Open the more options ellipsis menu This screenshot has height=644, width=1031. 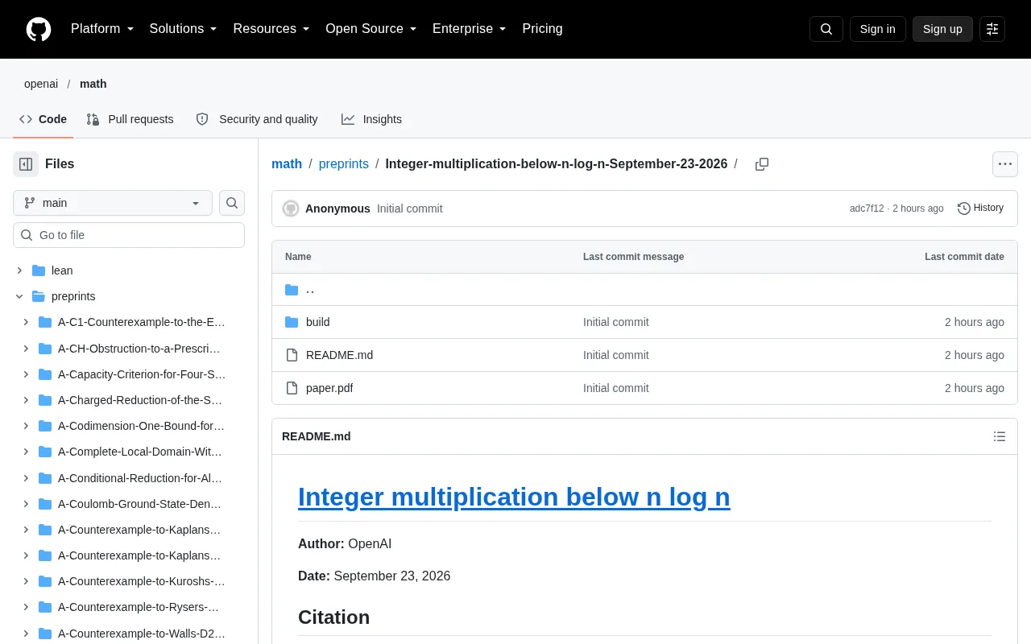click(x=1005, y=164)
